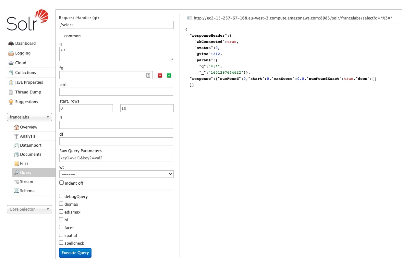Open the Thread Dump page
Viewport: 402px width, 259px height.
click(x=28, y=92)
